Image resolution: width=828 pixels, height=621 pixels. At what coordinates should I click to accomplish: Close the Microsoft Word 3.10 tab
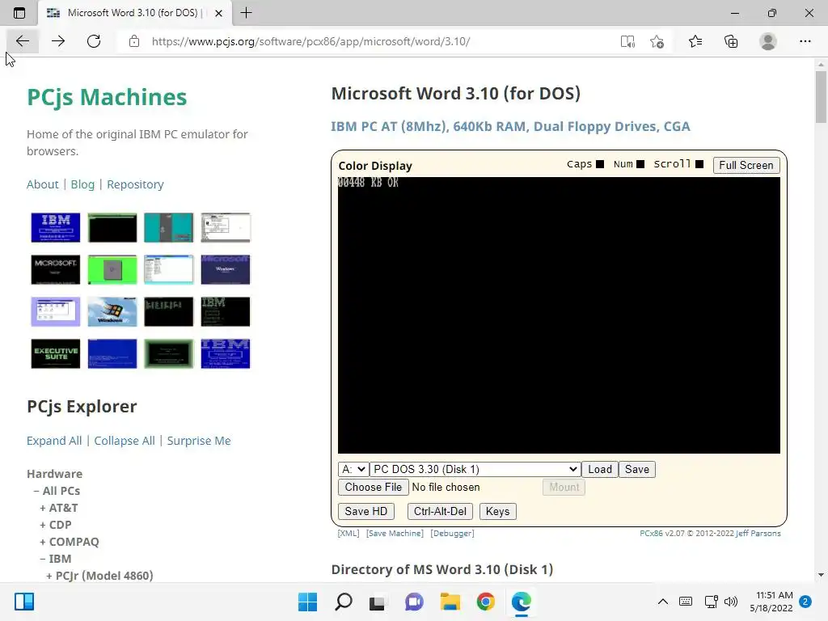click(x=218, y=13)
